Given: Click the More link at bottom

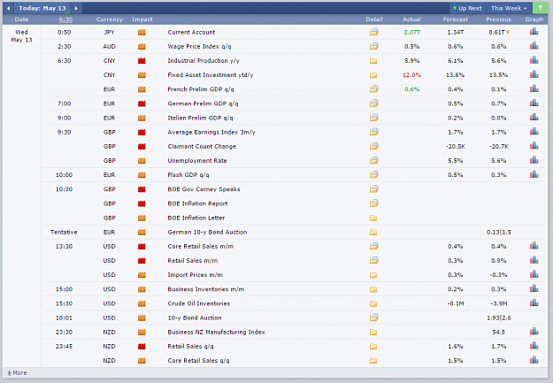Looking at the screenshot, I should pyautogui.click(x=17, y=372).
